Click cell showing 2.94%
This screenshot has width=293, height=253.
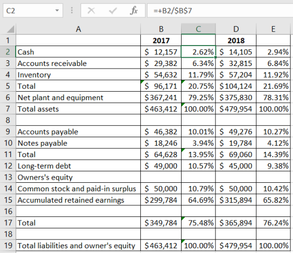(273, 52)
